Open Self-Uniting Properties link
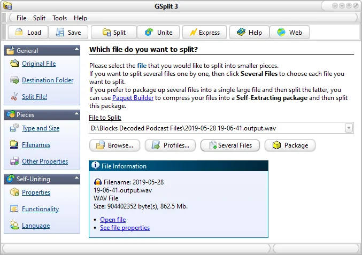362x255 pixels. point(36,192)
